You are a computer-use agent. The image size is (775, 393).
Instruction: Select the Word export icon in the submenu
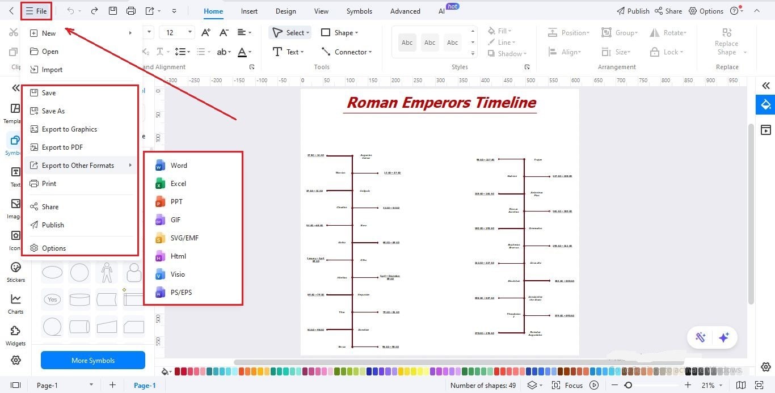(x=160, y=165)
